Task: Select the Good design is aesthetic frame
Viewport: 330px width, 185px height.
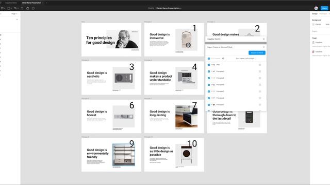Action: (x=111, y=78)
